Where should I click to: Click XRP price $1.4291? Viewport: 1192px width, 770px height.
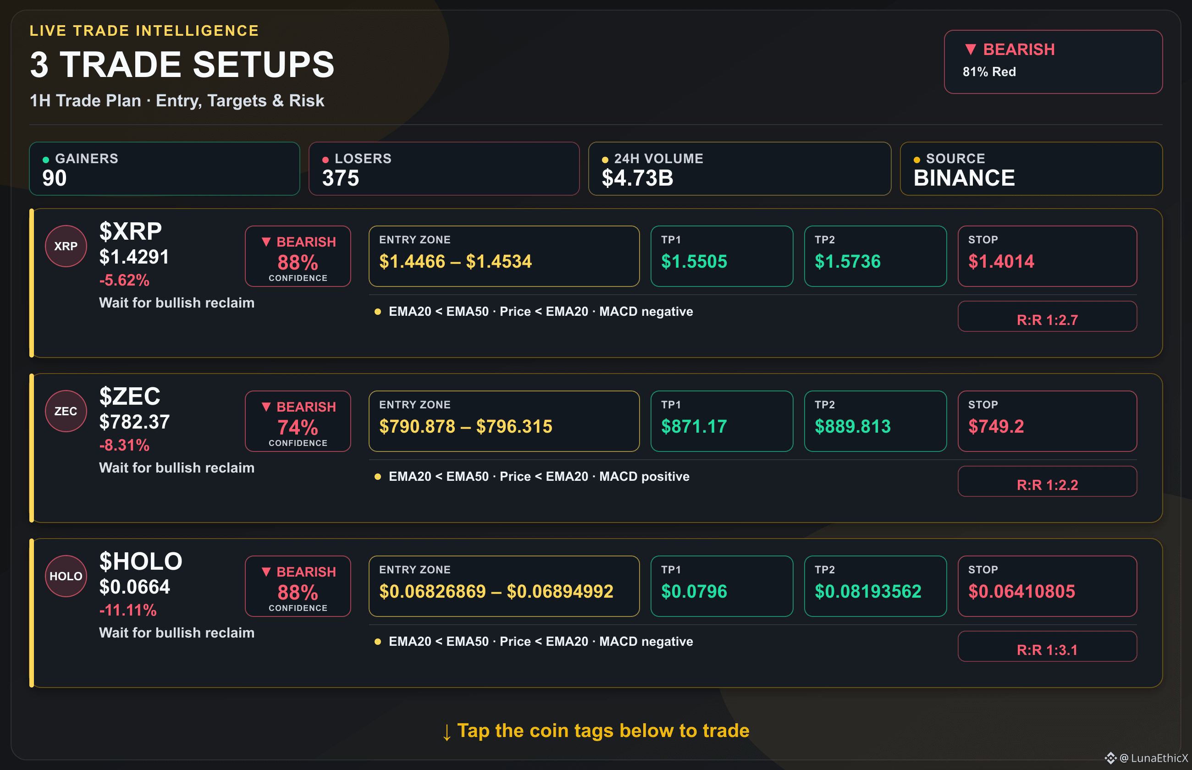pos(134,257)
